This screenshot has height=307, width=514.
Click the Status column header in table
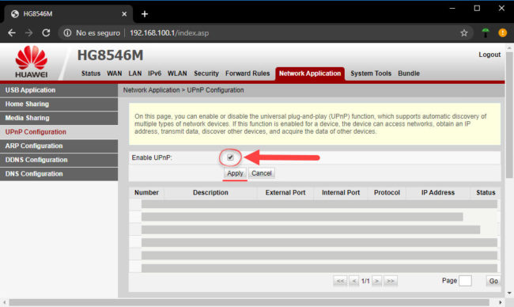pos(486,192)
